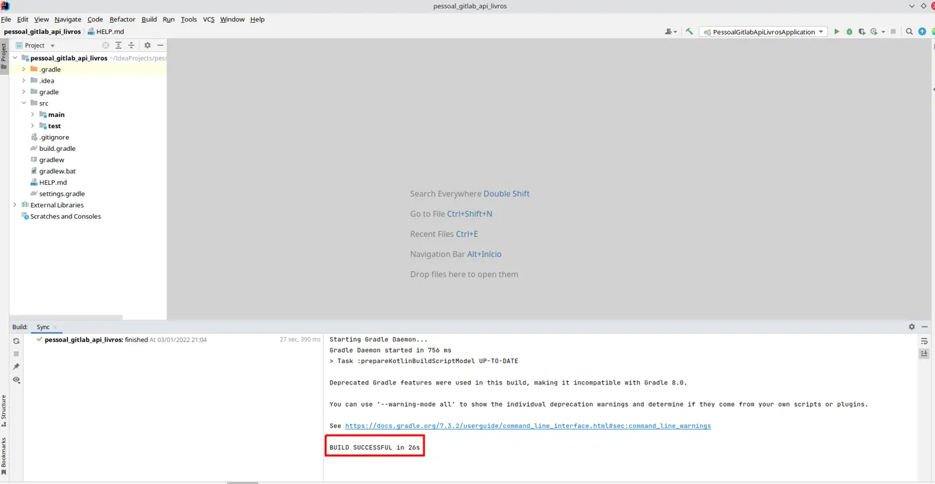This screenshot has width=935, height=484.
Task: Open Project panel settings gear
Action: click(148, 45)
